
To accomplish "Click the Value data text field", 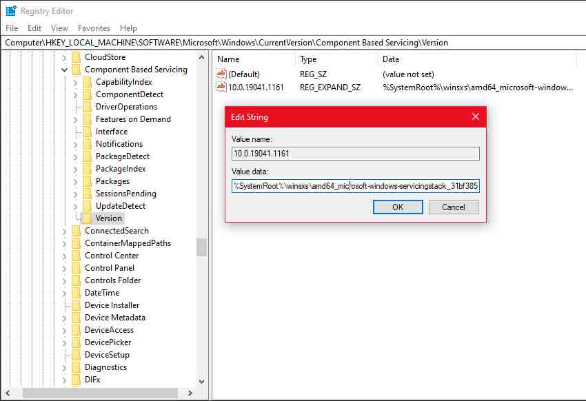I will pos(356,185).
